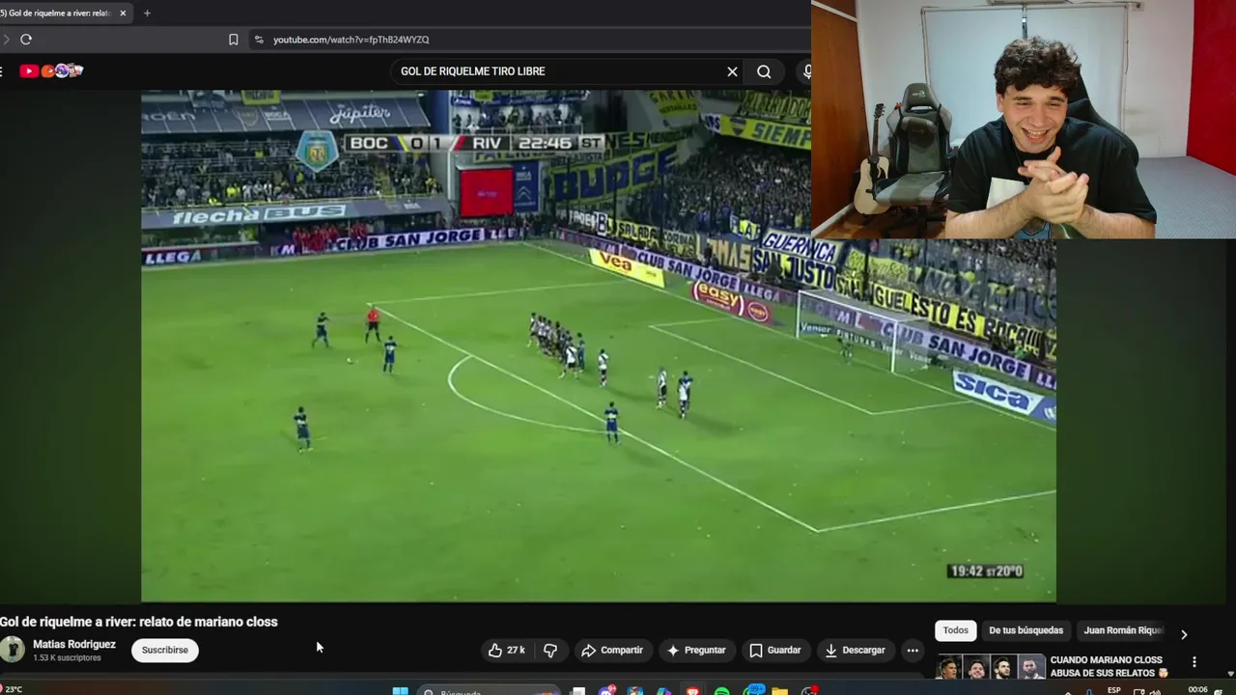Screen dimensions: 1236x695
Task: Open the 00:06 taskbar clock
Action: point(1197,689)
